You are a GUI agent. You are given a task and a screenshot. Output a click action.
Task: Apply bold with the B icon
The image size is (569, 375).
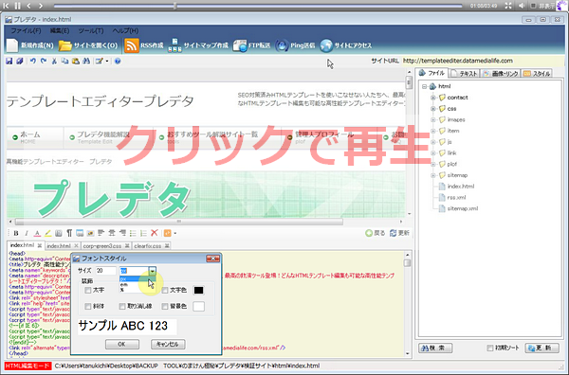16,233
